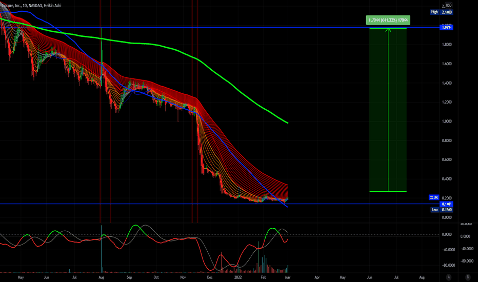This screenshot has height=282, width=478.
Task: Click the 1.6000 price axis label
Action: (x=447, y=64)
